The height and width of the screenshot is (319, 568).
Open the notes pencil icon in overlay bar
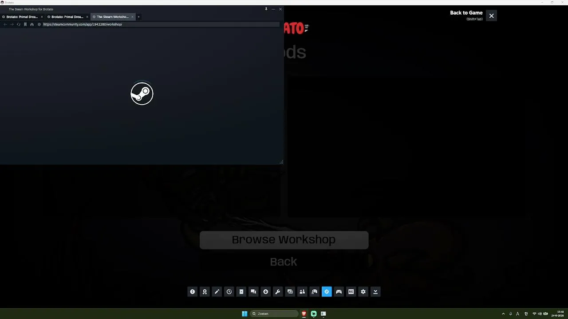pyautogui.click(x=217, y=292)
